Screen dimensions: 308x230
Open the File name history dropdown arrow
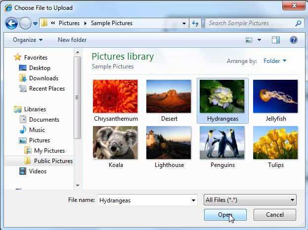pos(193,200)
